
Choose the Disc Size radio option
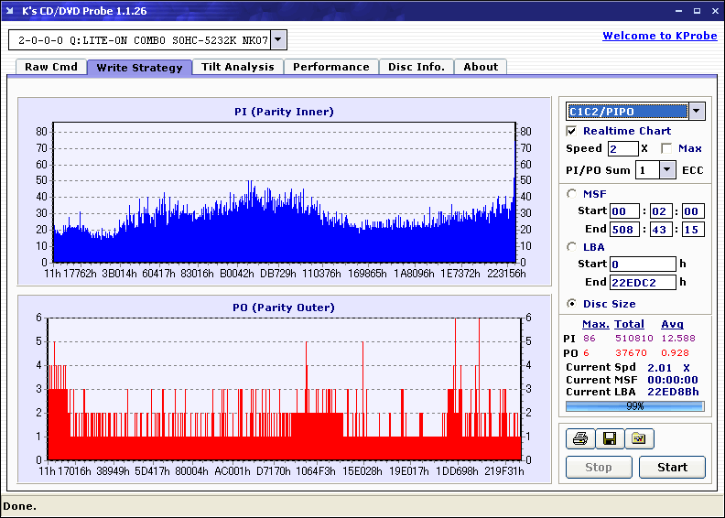[x=572, y=304]
